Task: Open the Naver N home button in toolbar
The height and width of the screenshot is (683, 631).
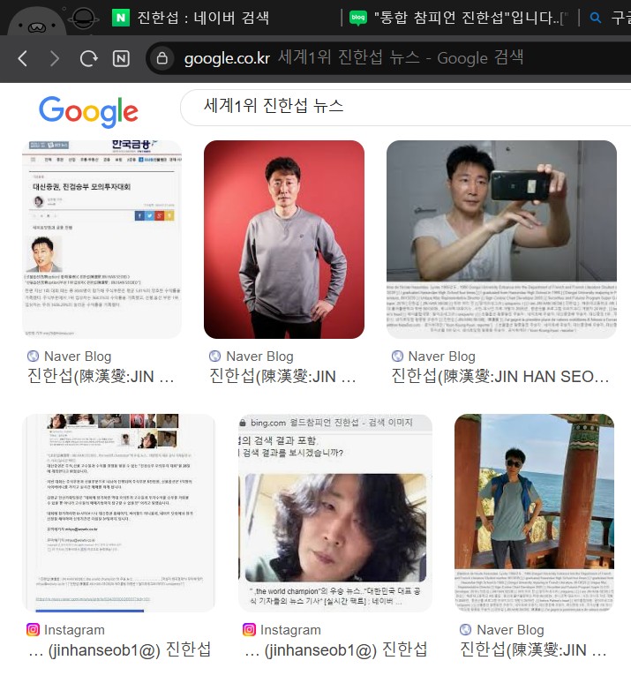Action: [x=121, y=58]
